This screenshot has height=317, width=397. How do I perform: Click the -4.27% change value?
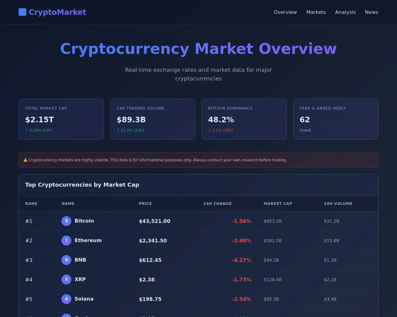point(242,260)
